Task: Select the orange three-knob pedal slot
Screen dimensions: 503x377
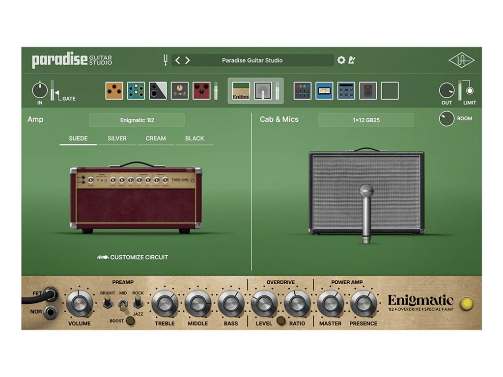Action: click(114, 91)
